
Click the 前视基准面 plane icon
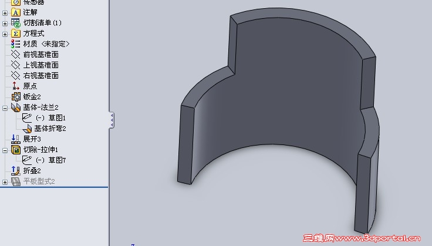(16, 55)
